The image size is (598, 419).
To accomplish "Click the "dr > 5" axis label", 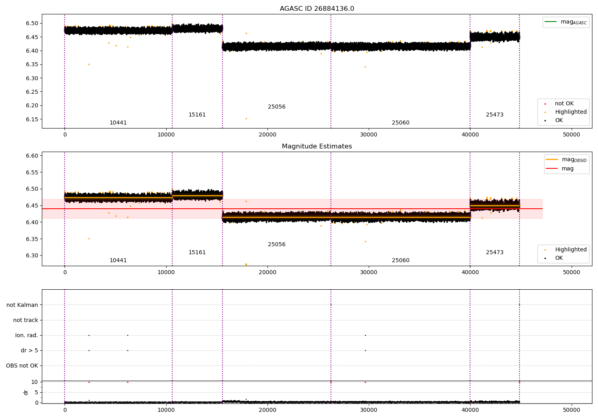I will (30, 351).
